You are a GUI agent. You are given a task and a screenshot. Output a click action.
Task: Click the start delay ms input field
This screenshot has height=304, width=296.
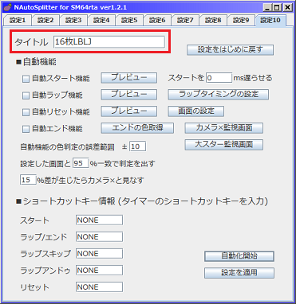[219, 78]
